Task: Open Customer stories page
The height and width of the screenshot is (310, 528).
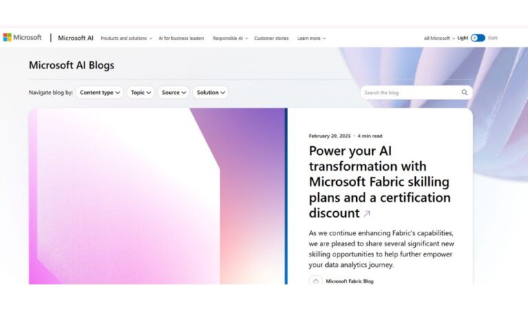Action: point(272,38)
